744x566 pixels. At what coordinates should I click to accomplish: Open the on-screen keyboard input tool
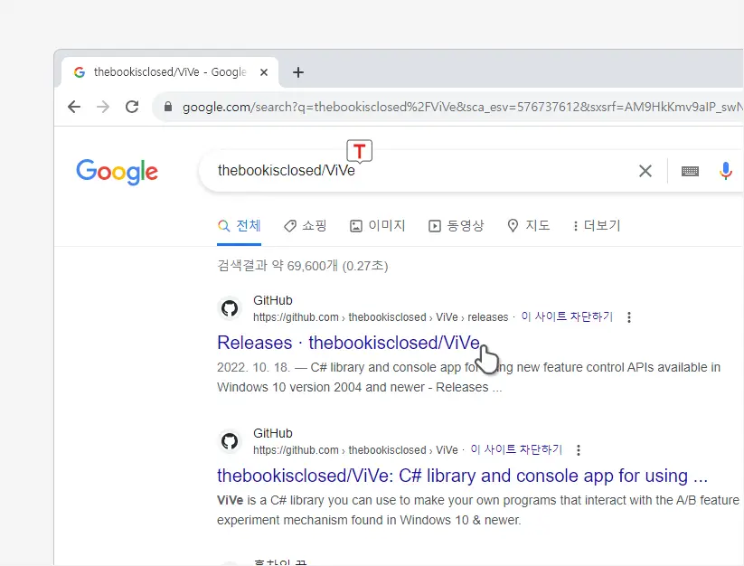tap(690, 171)
